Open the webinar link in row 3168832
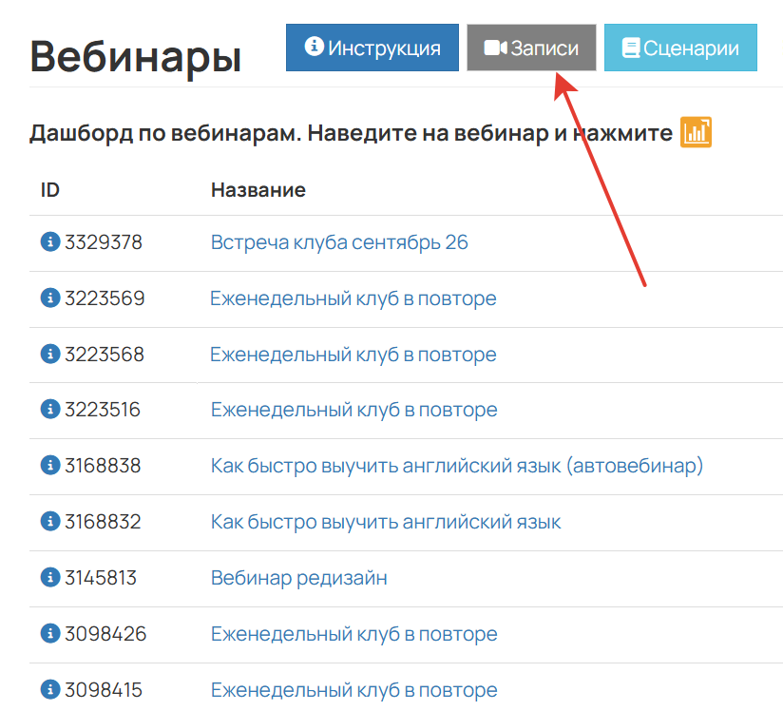The width and height of the screenshot is (783, 711). [x=386, y=522]
